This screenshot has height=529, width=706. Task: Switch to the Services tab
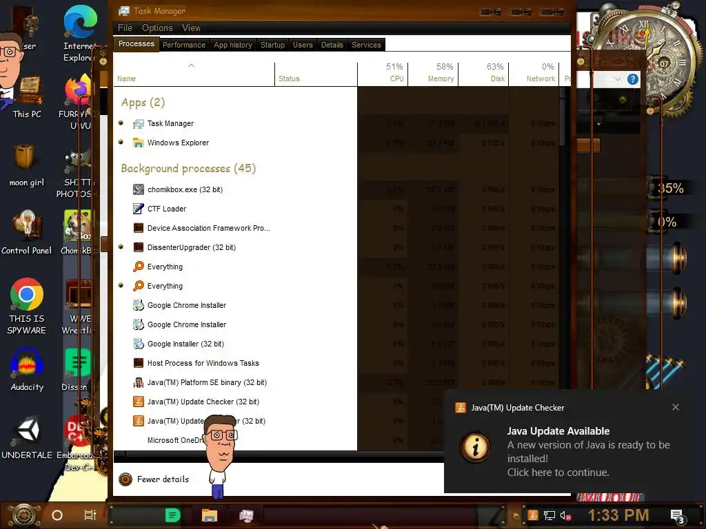[x=366, y=45]
